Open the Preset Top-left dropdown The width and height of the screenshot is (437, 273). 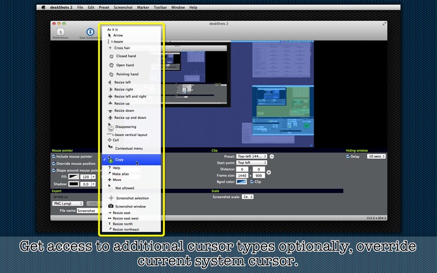[252, 156]
